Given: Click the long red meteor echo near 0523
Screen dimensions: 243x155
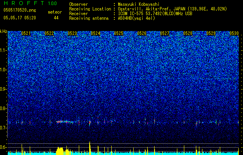Looking at the screenshot, I should pos(65,122).
